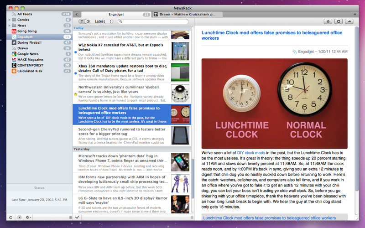
Task: Focus the article search field
Action: click(153, 21)
